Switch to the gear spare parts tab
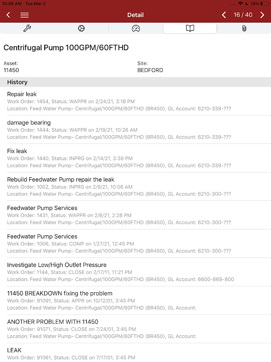Viewport: 271px width, 362px height. pos(81,29)
